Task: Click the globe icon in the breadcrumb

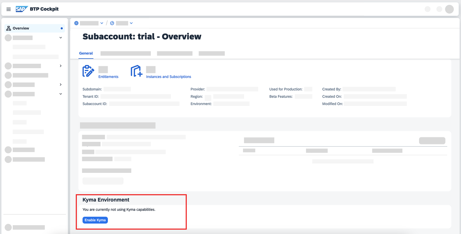Action: pyautogui.click(x=76, y=23)
